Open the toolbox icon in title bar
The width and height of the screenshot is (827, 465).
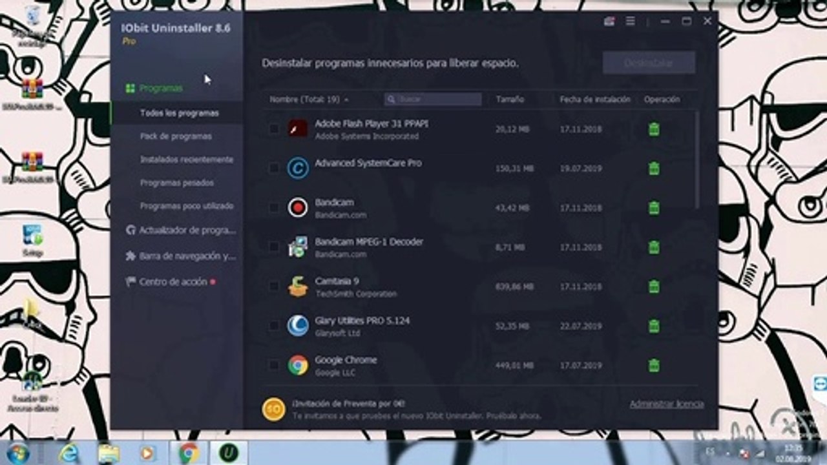(x=609, y=21)
